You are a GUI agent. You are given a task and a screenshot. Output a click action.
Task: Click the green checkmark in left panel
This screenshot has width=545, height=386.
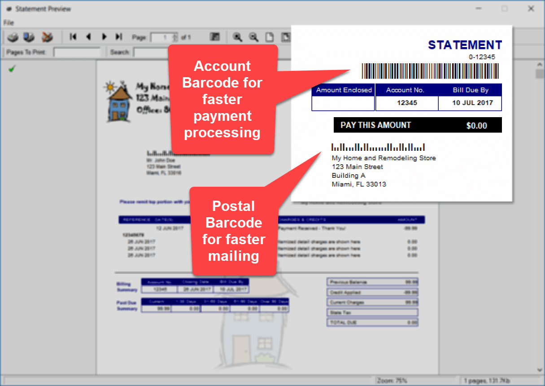point(12,68)
